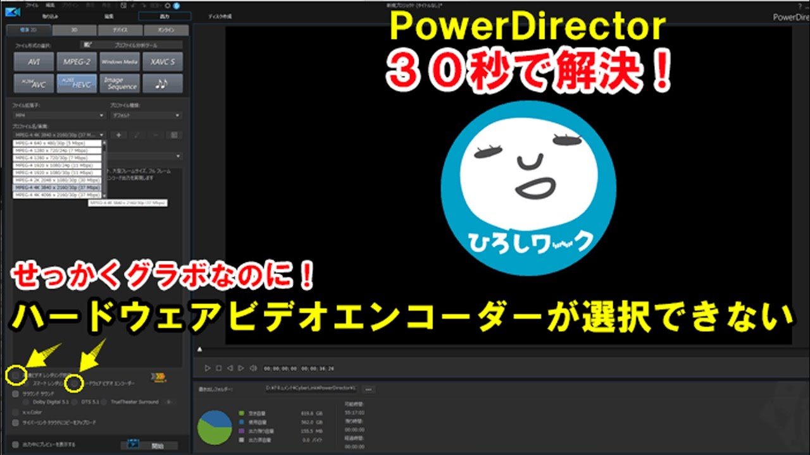Click the export folder path field
The image size is (810, 455).
tap(311, 389)
